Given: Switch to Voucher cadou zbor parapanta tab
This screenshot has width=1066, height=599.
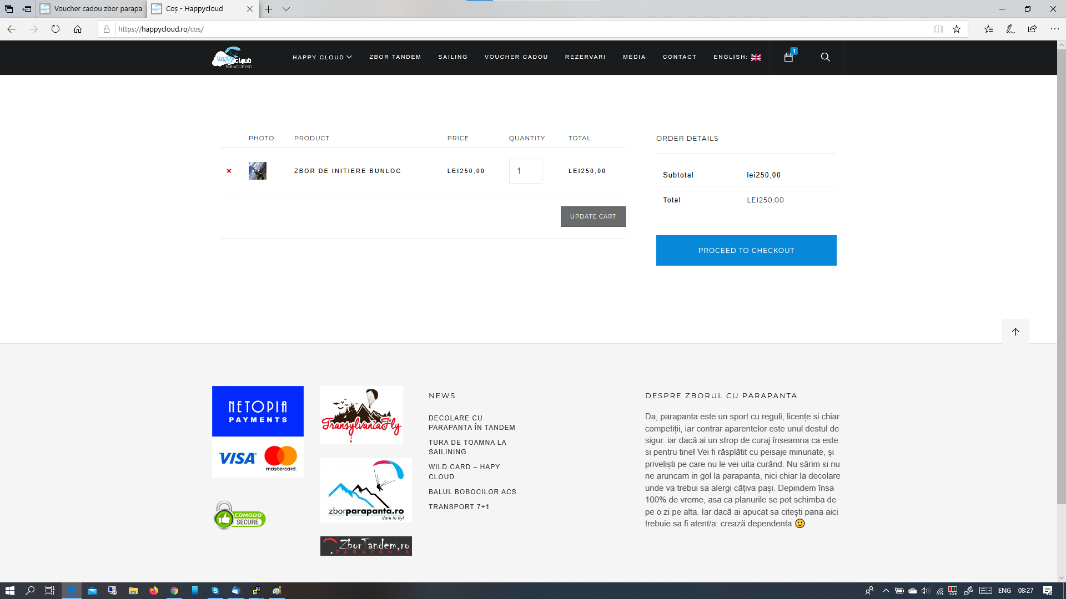Looking at the screenshot, I should pyautogui.click(x=92, y=9).
